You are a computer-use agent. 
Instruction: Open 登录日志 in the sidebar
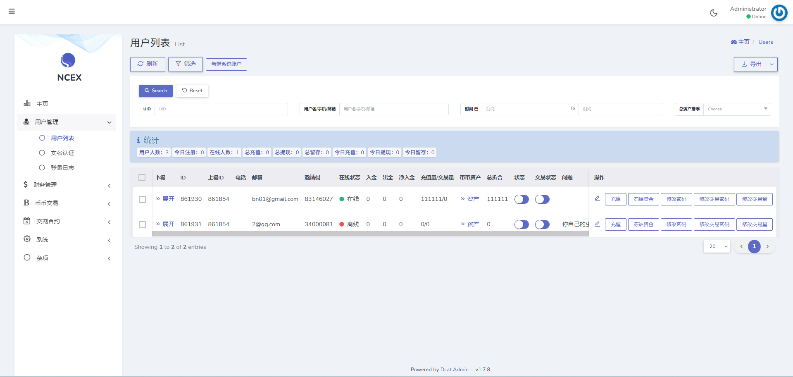(x=62, y=168)
